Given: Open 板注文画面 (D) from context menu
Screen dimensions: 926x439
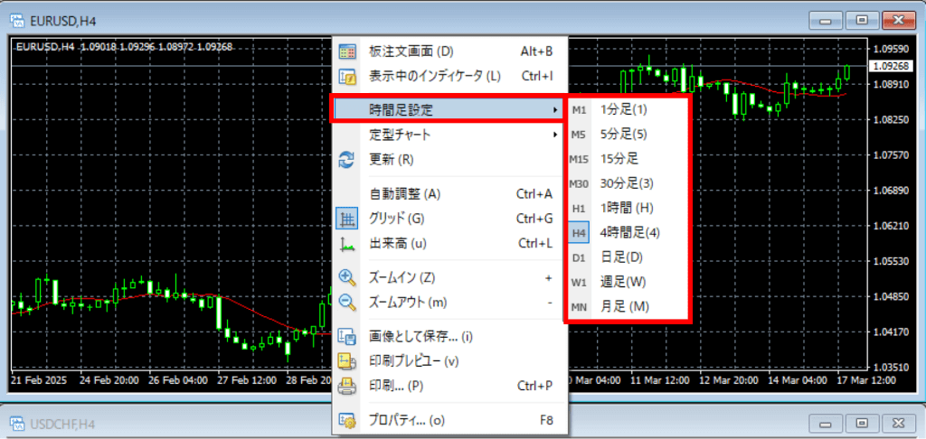Looking at the screenshot, I should 449,51.
